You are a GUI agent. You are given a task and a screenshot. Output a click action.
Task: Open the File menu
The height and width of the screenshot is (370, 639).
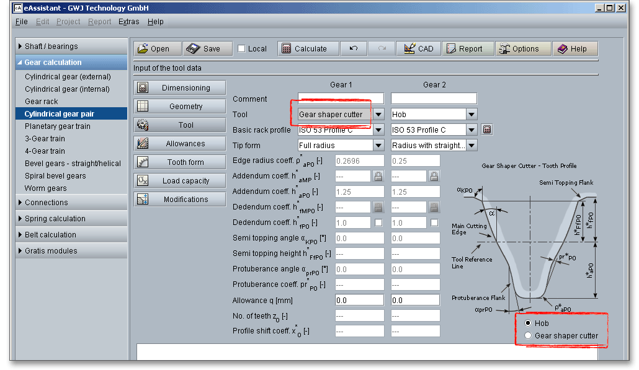(21, 22)
